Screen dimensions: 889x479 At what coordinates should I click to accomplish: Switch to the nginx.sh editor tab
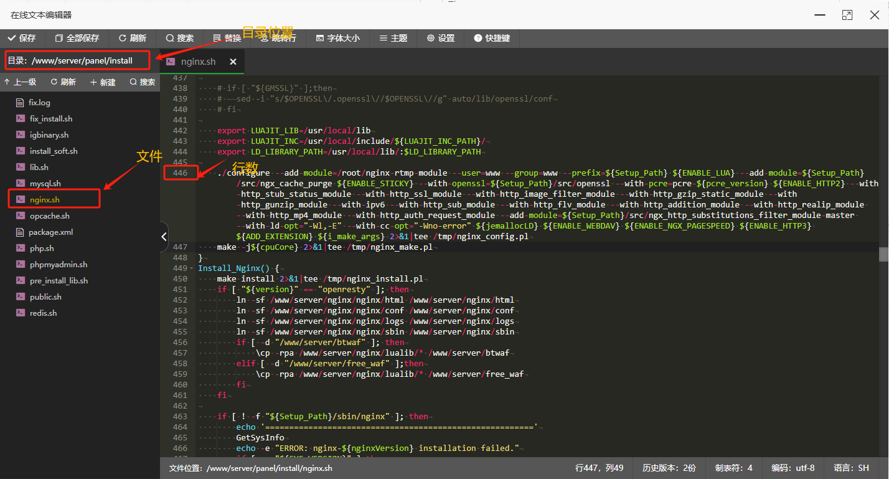(x=198, y=62)
